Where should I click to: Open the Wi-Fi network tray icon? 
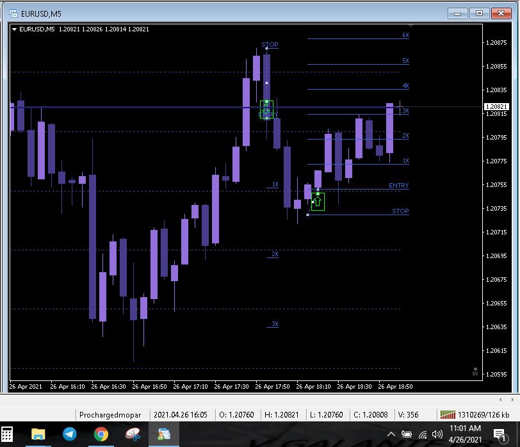coord(423,434)
